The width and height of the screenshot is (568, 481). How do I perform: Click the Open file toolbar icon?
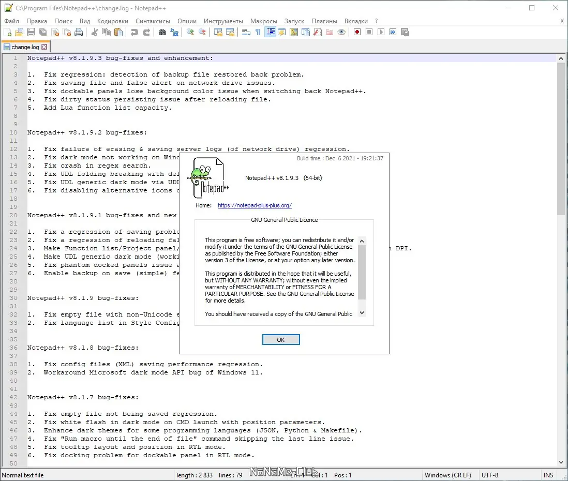coord(19,32)
